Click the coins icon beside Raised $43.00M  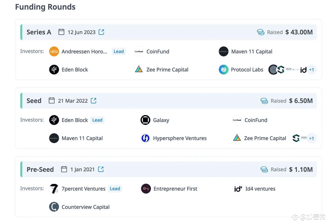[261, 32]
